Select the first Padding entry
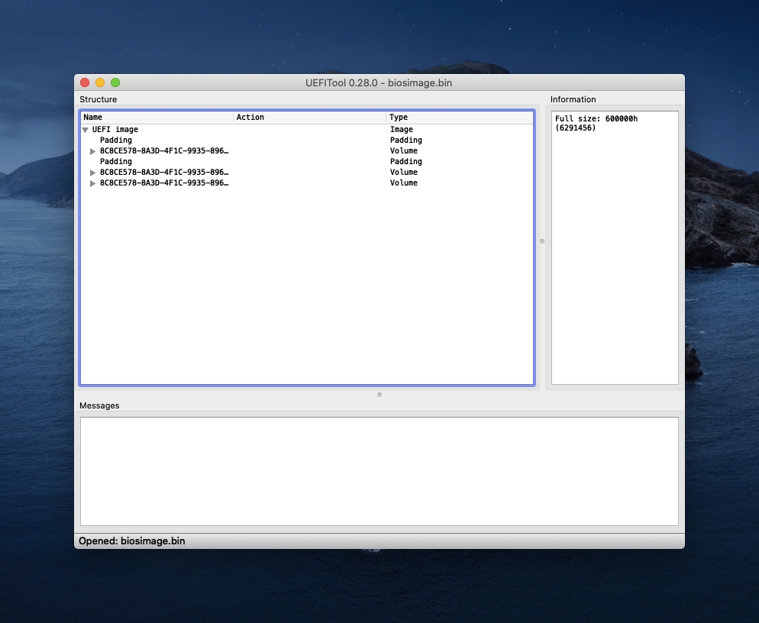 coord(115,140)
